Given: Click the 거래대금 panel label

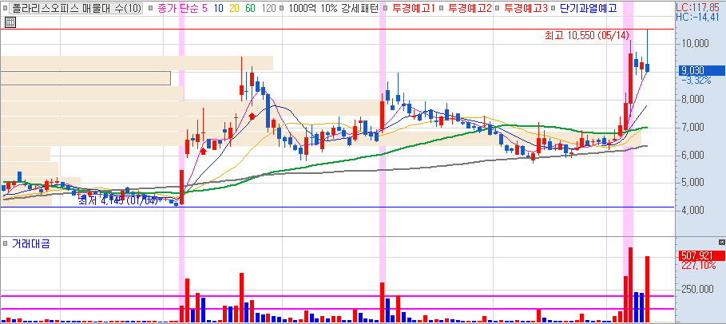Looking at the screenshot, I should tap(30, 243).
